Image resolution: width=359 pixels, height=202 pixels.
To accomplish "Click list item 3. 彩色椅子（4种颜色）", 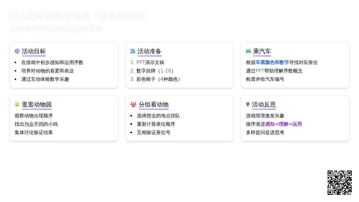I will 156,79.
